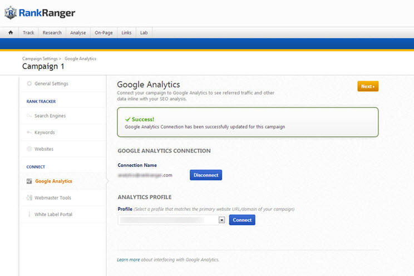Viewport: 414px width, 276px height.
Task: Open the Research menu tab
Action: pyautogui.click(x=52, y=33)
